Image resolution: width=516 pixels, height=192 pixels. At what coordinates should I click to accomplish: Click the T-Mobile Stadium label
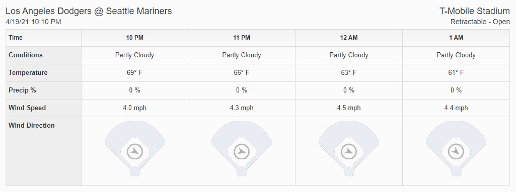pyautogui.click(x=475, y=11)
